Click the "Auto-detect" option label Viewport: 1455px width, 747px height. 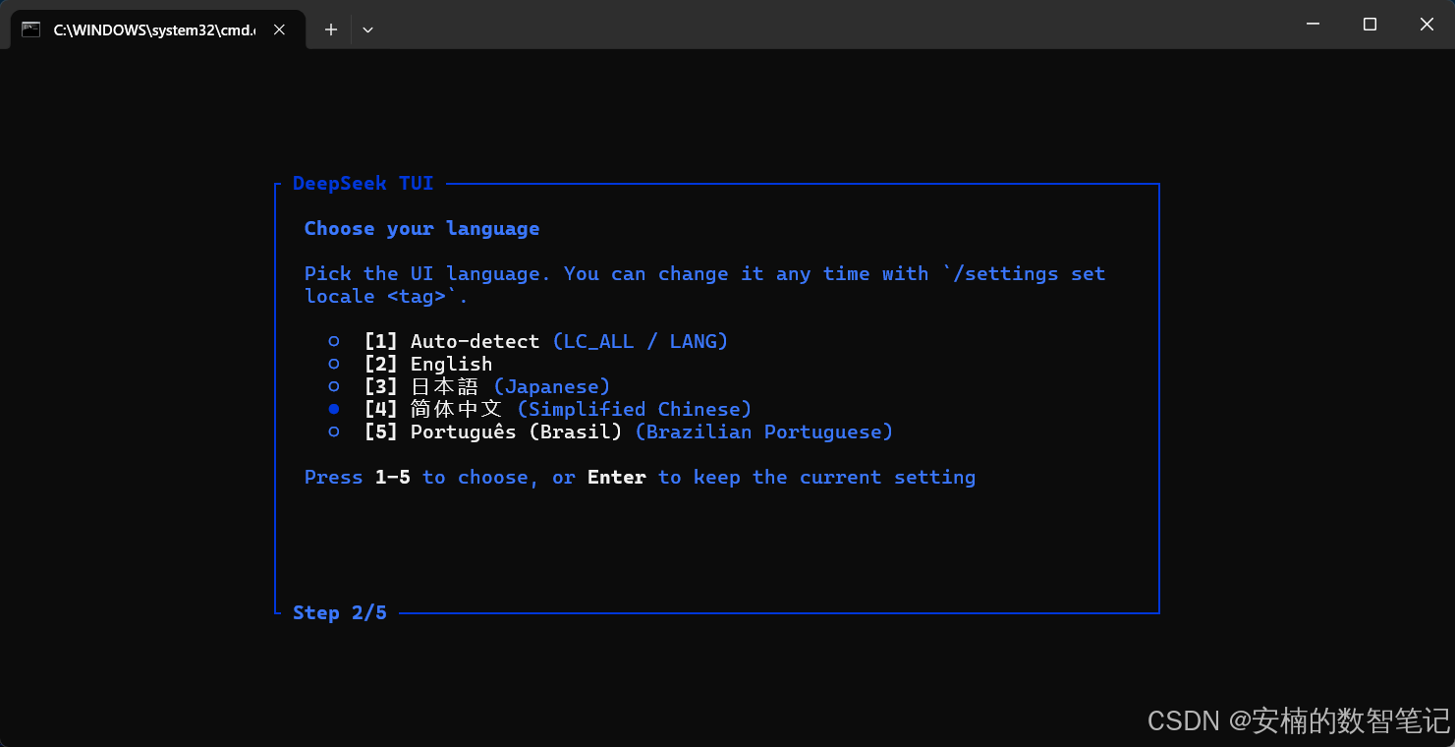(476, 342)
